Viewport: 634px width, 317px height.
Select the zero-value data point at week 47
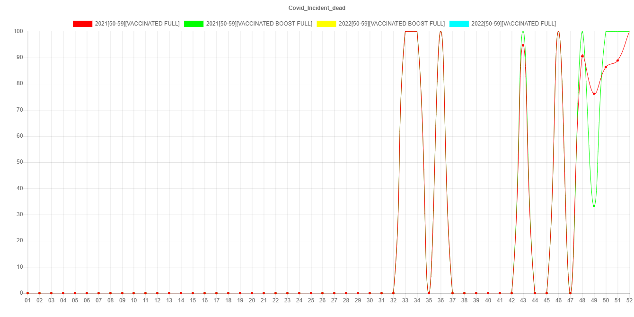point(570,293)
